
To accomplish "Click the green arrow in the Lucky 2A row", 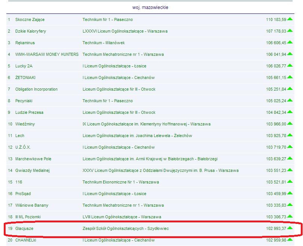I will click(x=290, y=66).
